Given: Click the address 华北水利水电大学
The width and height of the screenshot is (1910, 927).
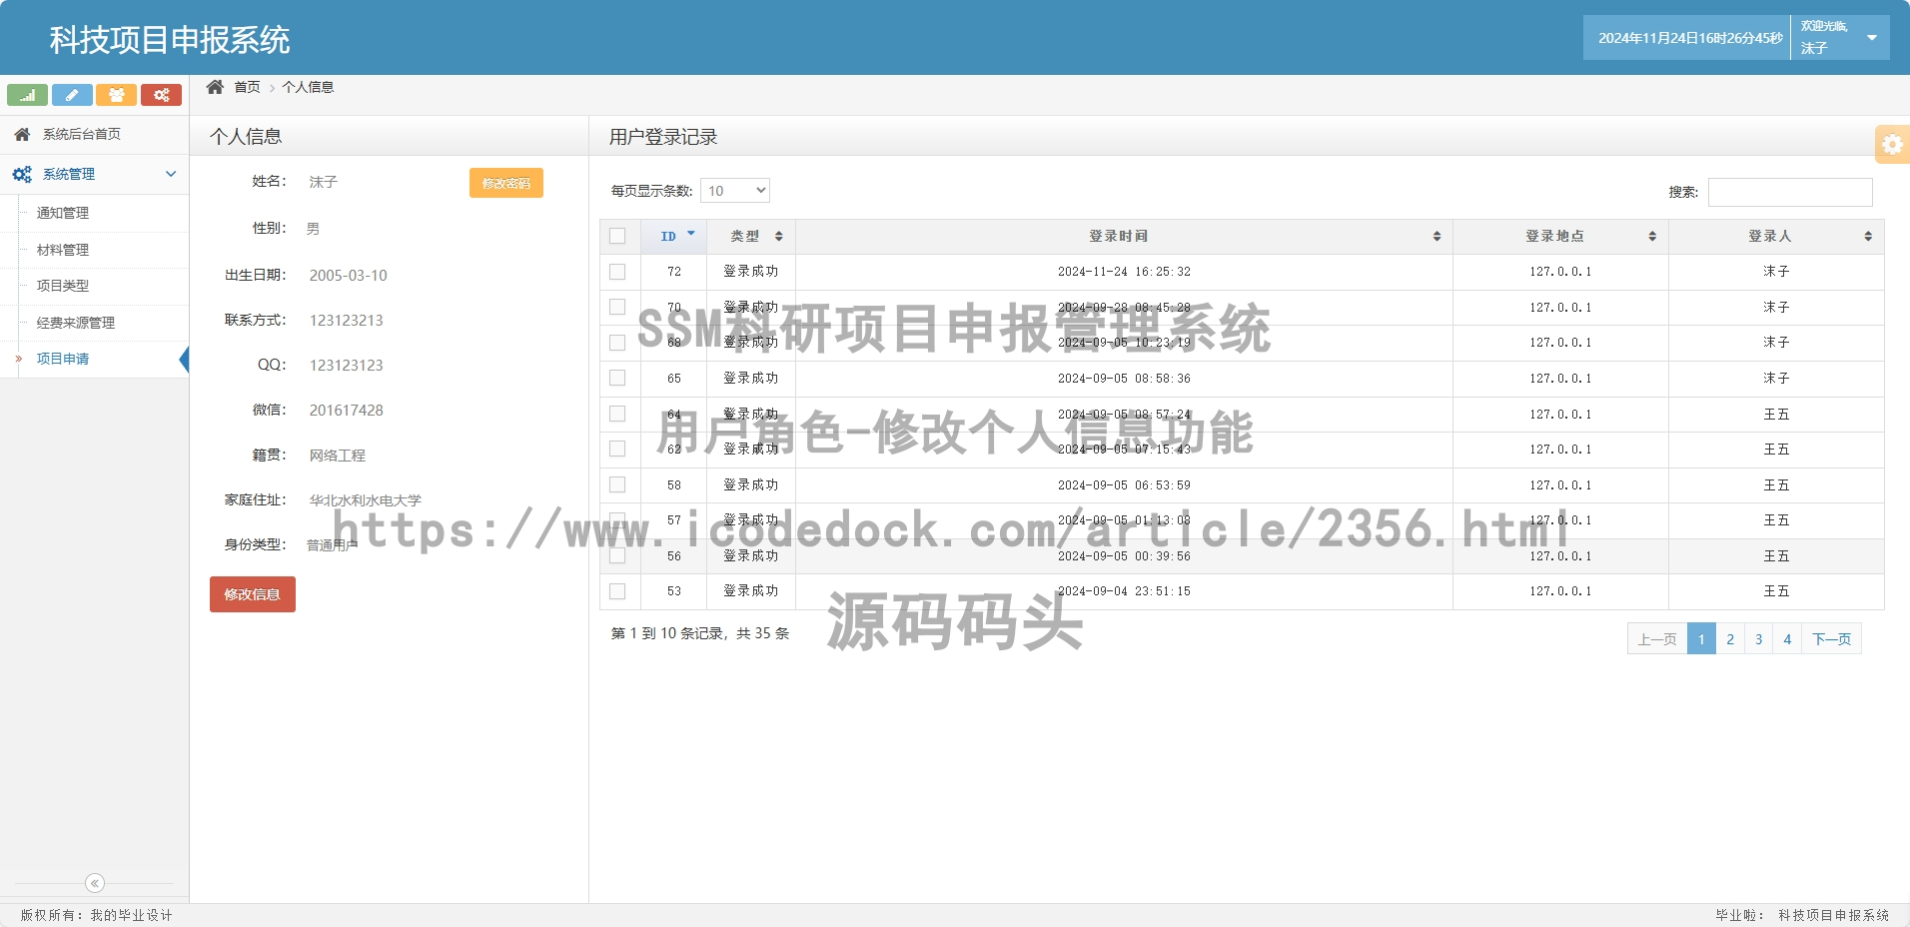Looking at the screenshot, I should point(366,500).
